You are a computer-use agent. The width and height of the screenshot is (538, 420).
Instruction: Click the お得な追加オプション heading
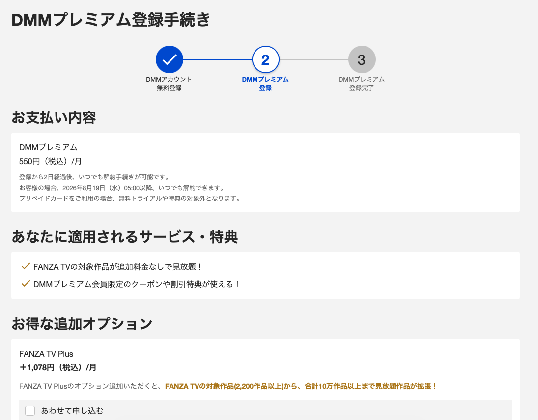point(82,324)
